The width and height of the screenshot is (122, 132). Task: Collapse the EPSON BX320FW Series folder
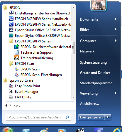pos(30,41)
